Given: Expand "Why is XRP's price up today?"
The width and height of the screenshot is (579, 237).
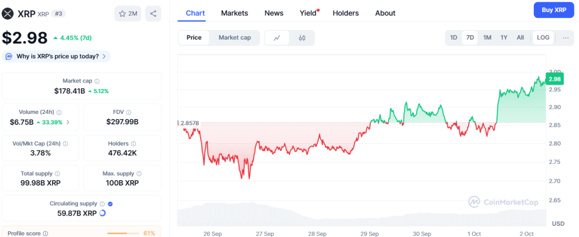Looking at the screenshot, I should click(57, 56).
